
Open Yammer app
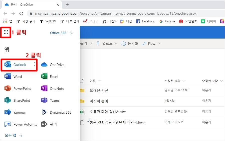[15, 112]
